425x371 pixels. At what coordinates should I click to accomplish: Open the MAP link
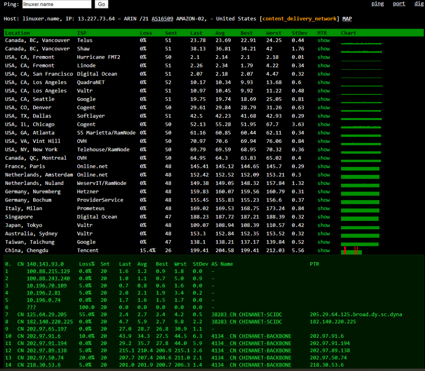347,19
